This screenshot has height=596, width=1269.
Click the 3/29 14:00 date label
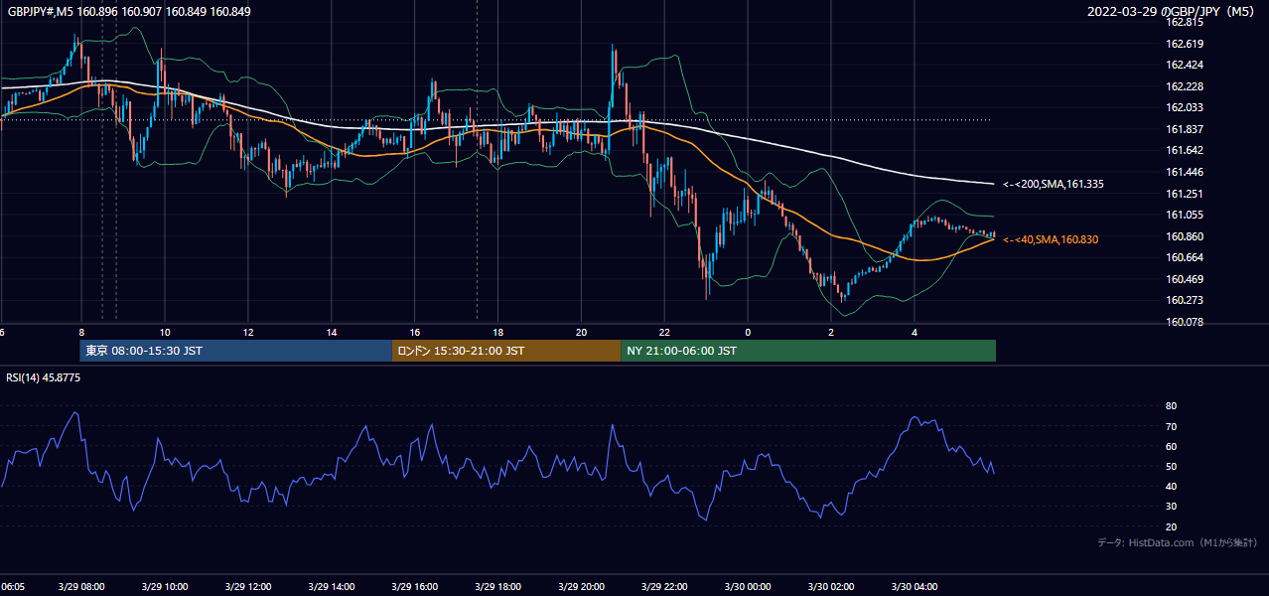point(331,586)
